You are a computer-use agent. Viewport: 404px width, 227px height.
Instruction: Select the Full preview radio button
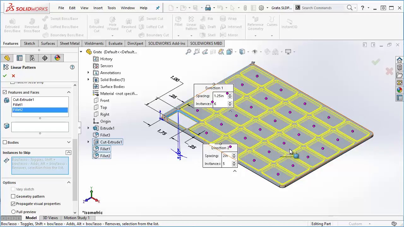tap(13, 212)
